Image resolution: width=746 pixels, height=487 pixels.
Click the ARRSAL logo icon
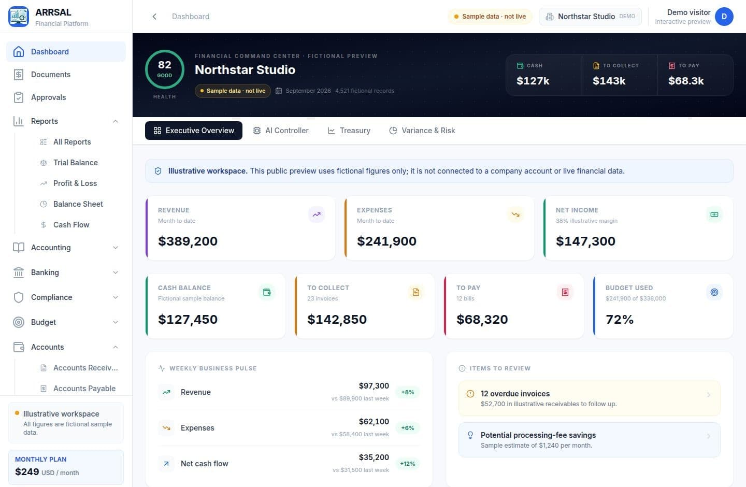pos(19,17)
